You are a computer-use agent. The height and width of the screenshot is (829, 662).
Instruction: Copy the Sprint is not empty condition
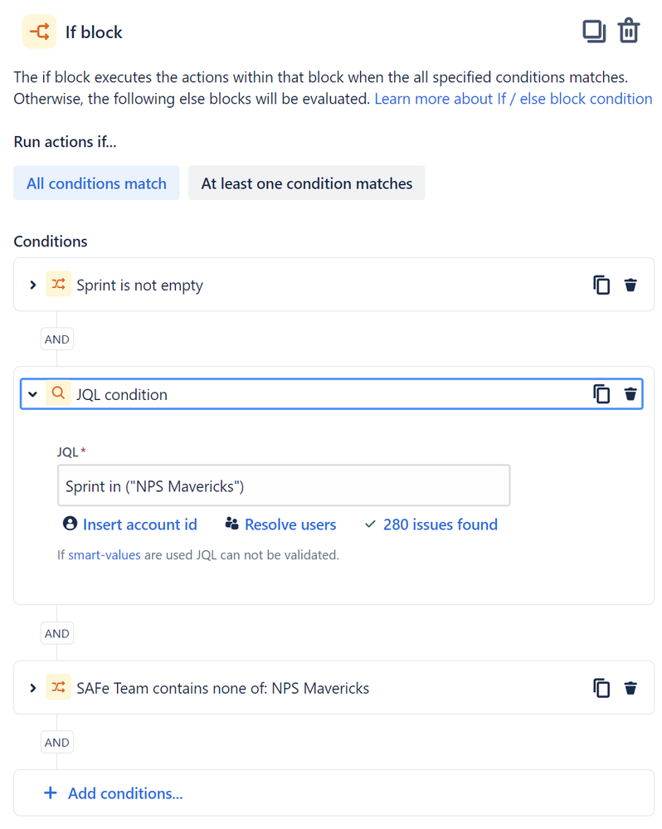click(601, 285)
